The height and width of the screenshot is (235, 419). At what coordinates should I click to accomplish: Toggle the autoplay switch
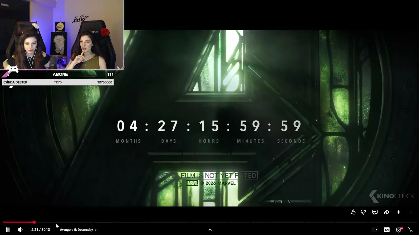coord(375,230)
